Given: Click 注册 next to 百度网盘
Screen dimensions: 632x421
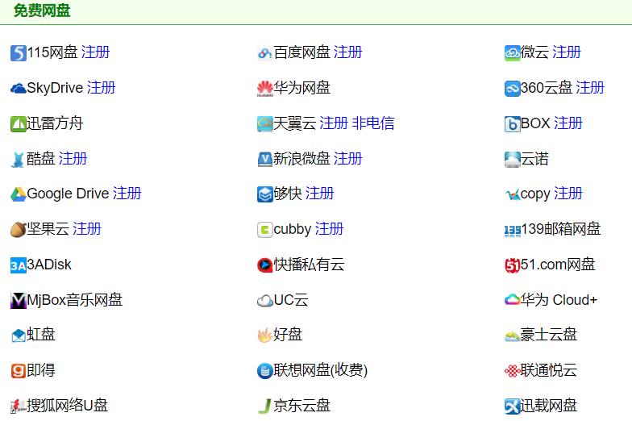Looking at the screenshot, I should tap(348, 52).
